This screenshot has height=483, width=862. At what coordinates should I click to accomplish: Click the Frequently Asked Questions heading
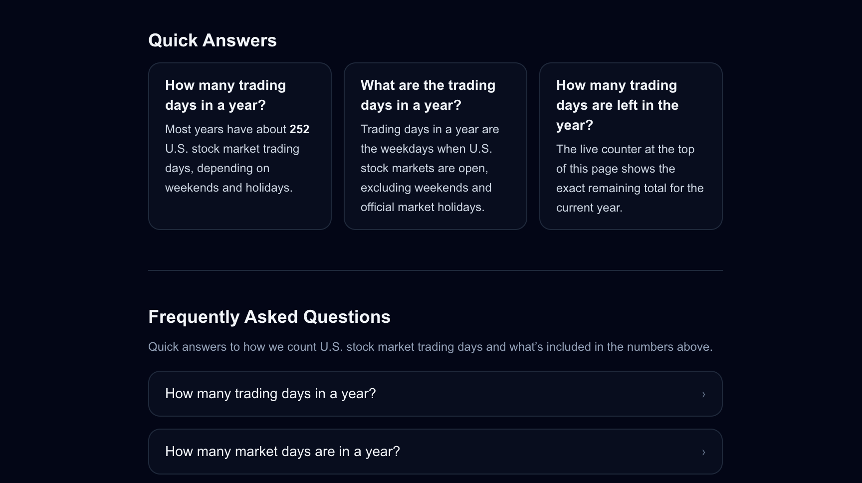click(x=269, y=316)
